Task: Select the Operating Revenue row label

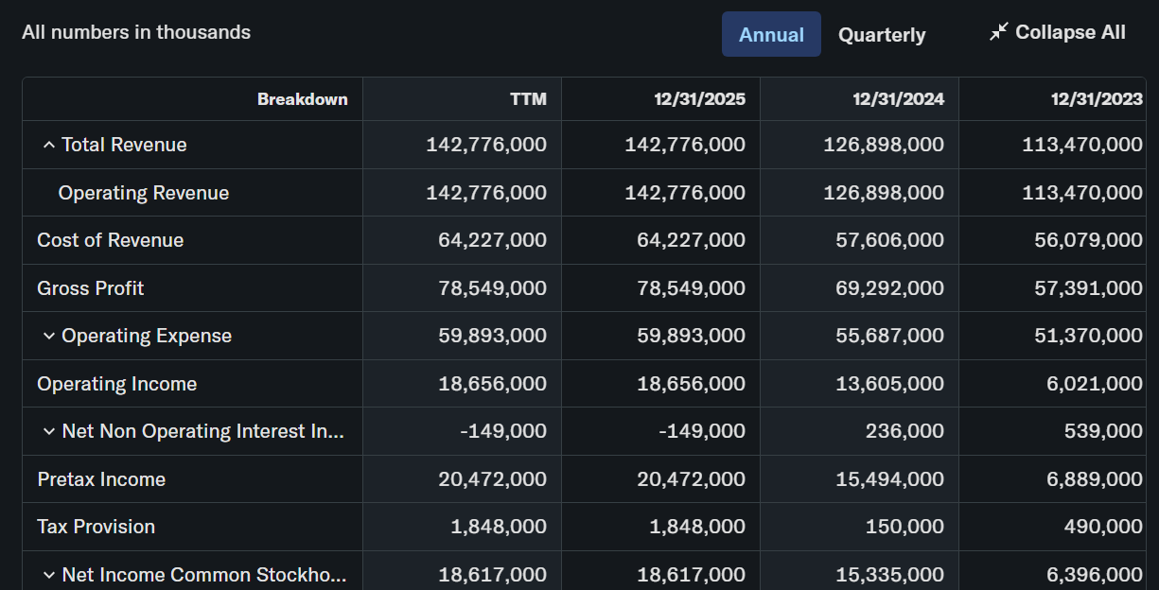Action: [x=144, y=193]
